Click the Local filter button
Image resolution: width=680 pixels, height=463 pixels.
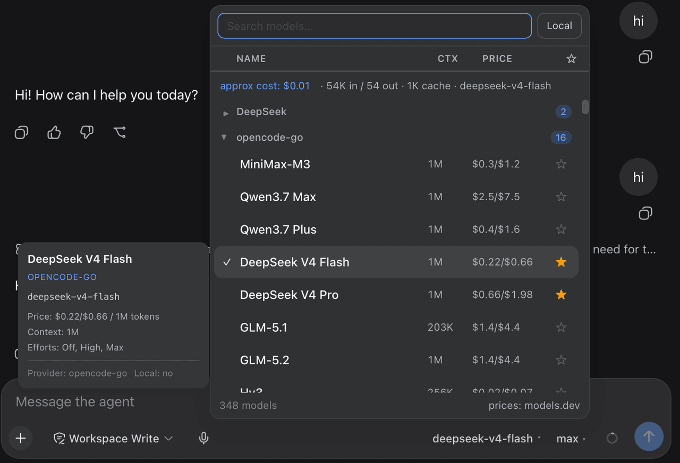pyautogui.click(x=559, y=25)
